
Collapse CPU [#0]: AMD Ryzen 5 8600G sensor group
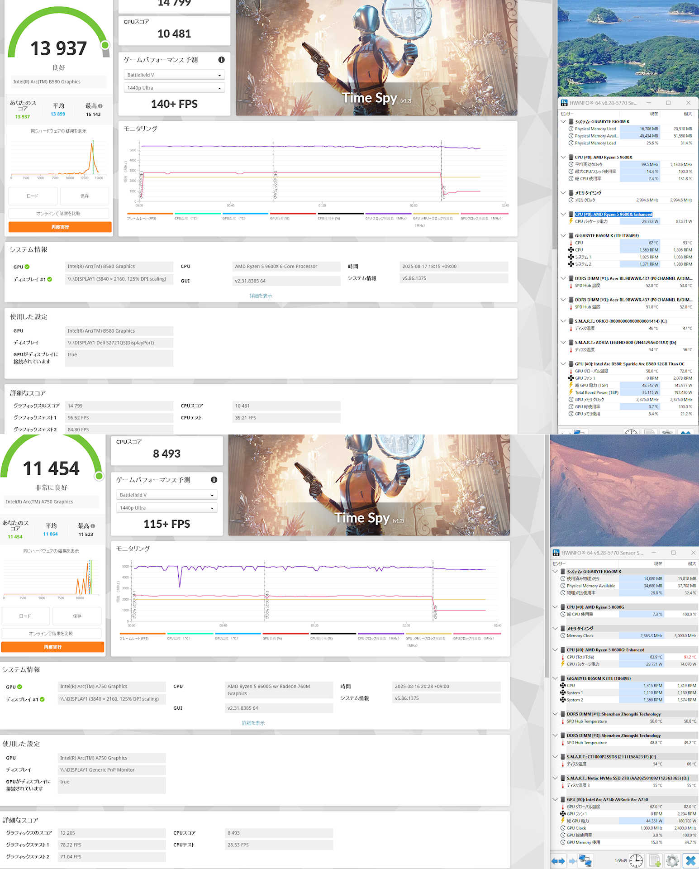tap(555, 607)
